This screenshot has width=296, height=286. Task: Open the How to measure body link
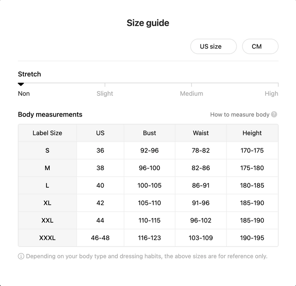pos(240,115)
